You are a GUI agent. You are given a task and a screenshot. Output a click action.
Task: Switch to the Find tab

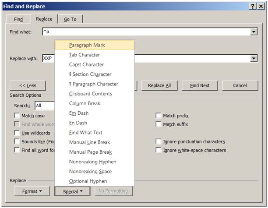[18, 19]
